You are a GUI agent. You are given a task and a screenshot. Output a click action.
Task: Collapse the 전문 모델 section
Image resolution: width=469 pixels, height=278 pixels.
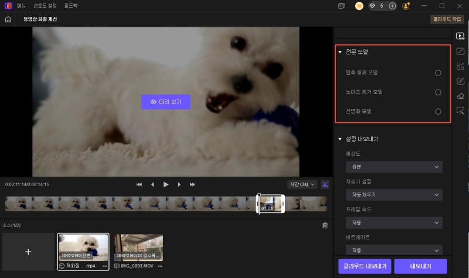pyautogui.click(x=340, y=52)
